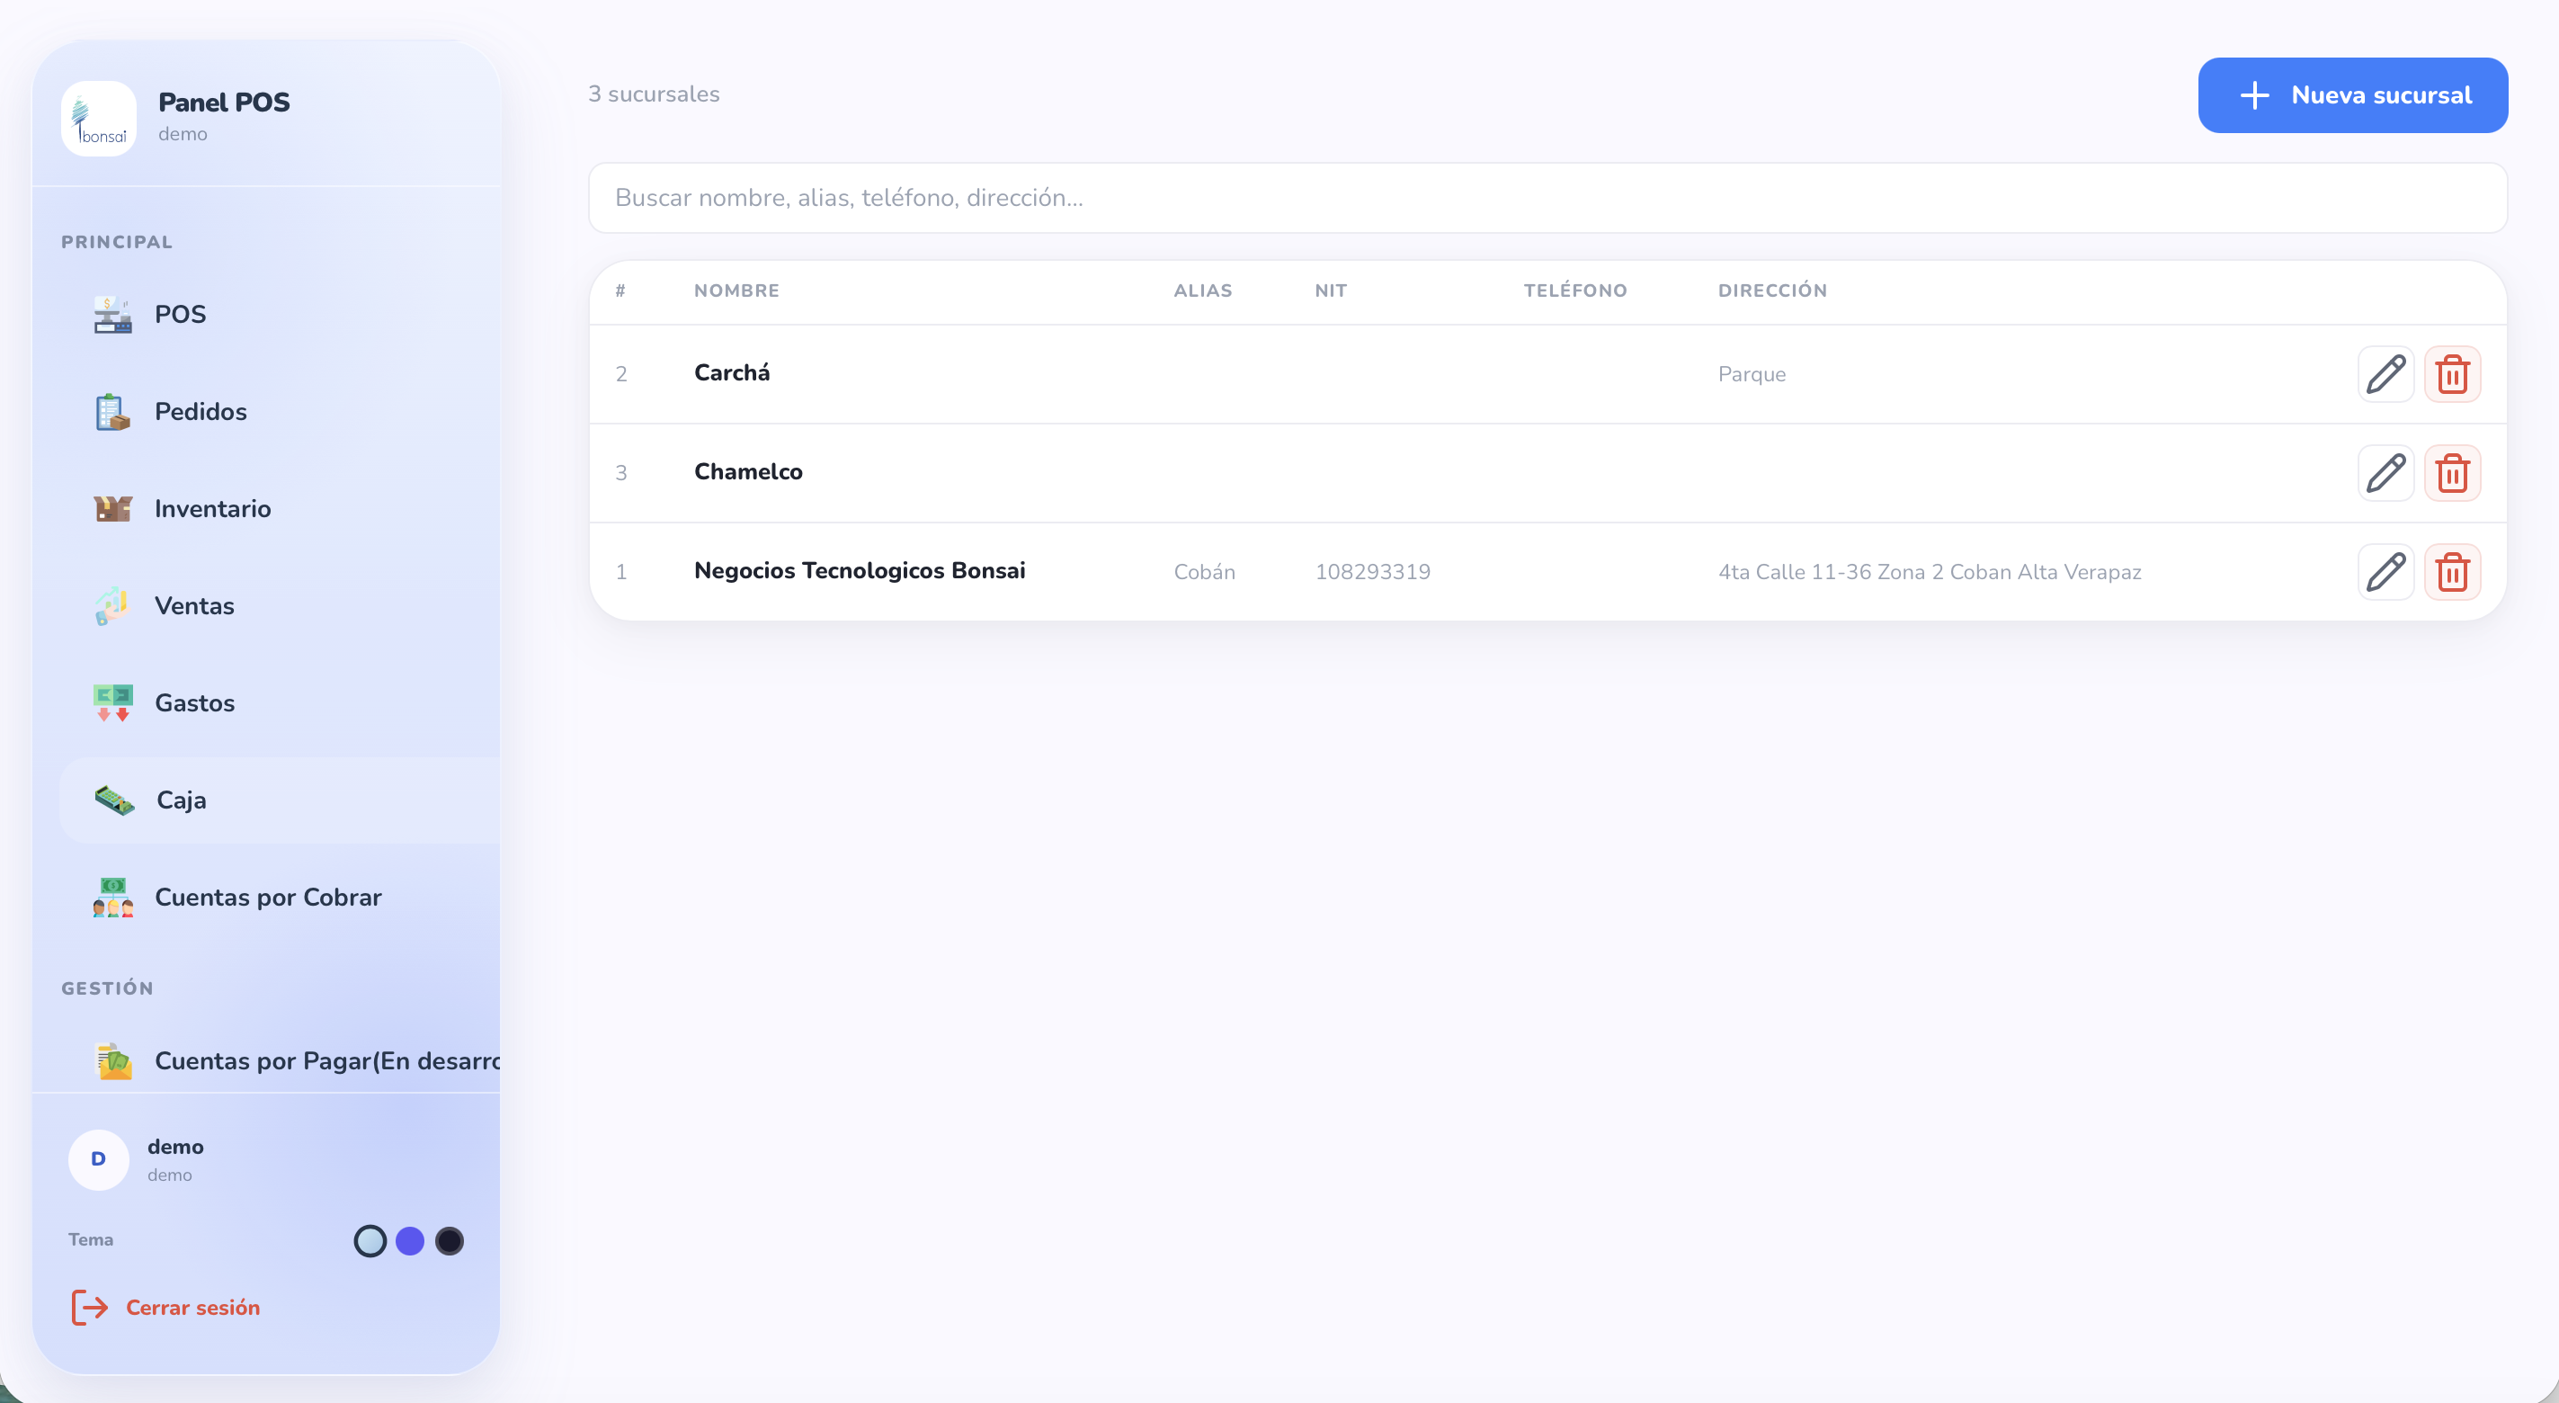This screenshot has height=1403, width=2559.
Task: Sort by the Nombre column header
Action: point(736,291)
